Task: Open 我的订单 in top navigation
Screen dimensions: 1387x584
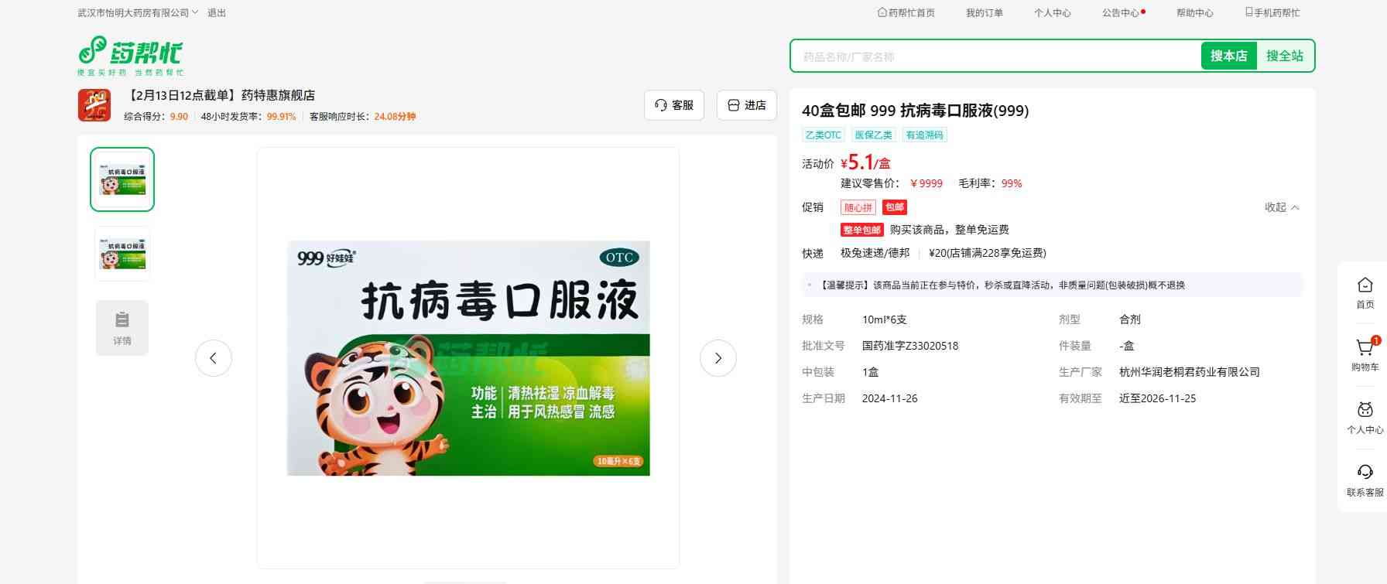Action: (984, 12)
